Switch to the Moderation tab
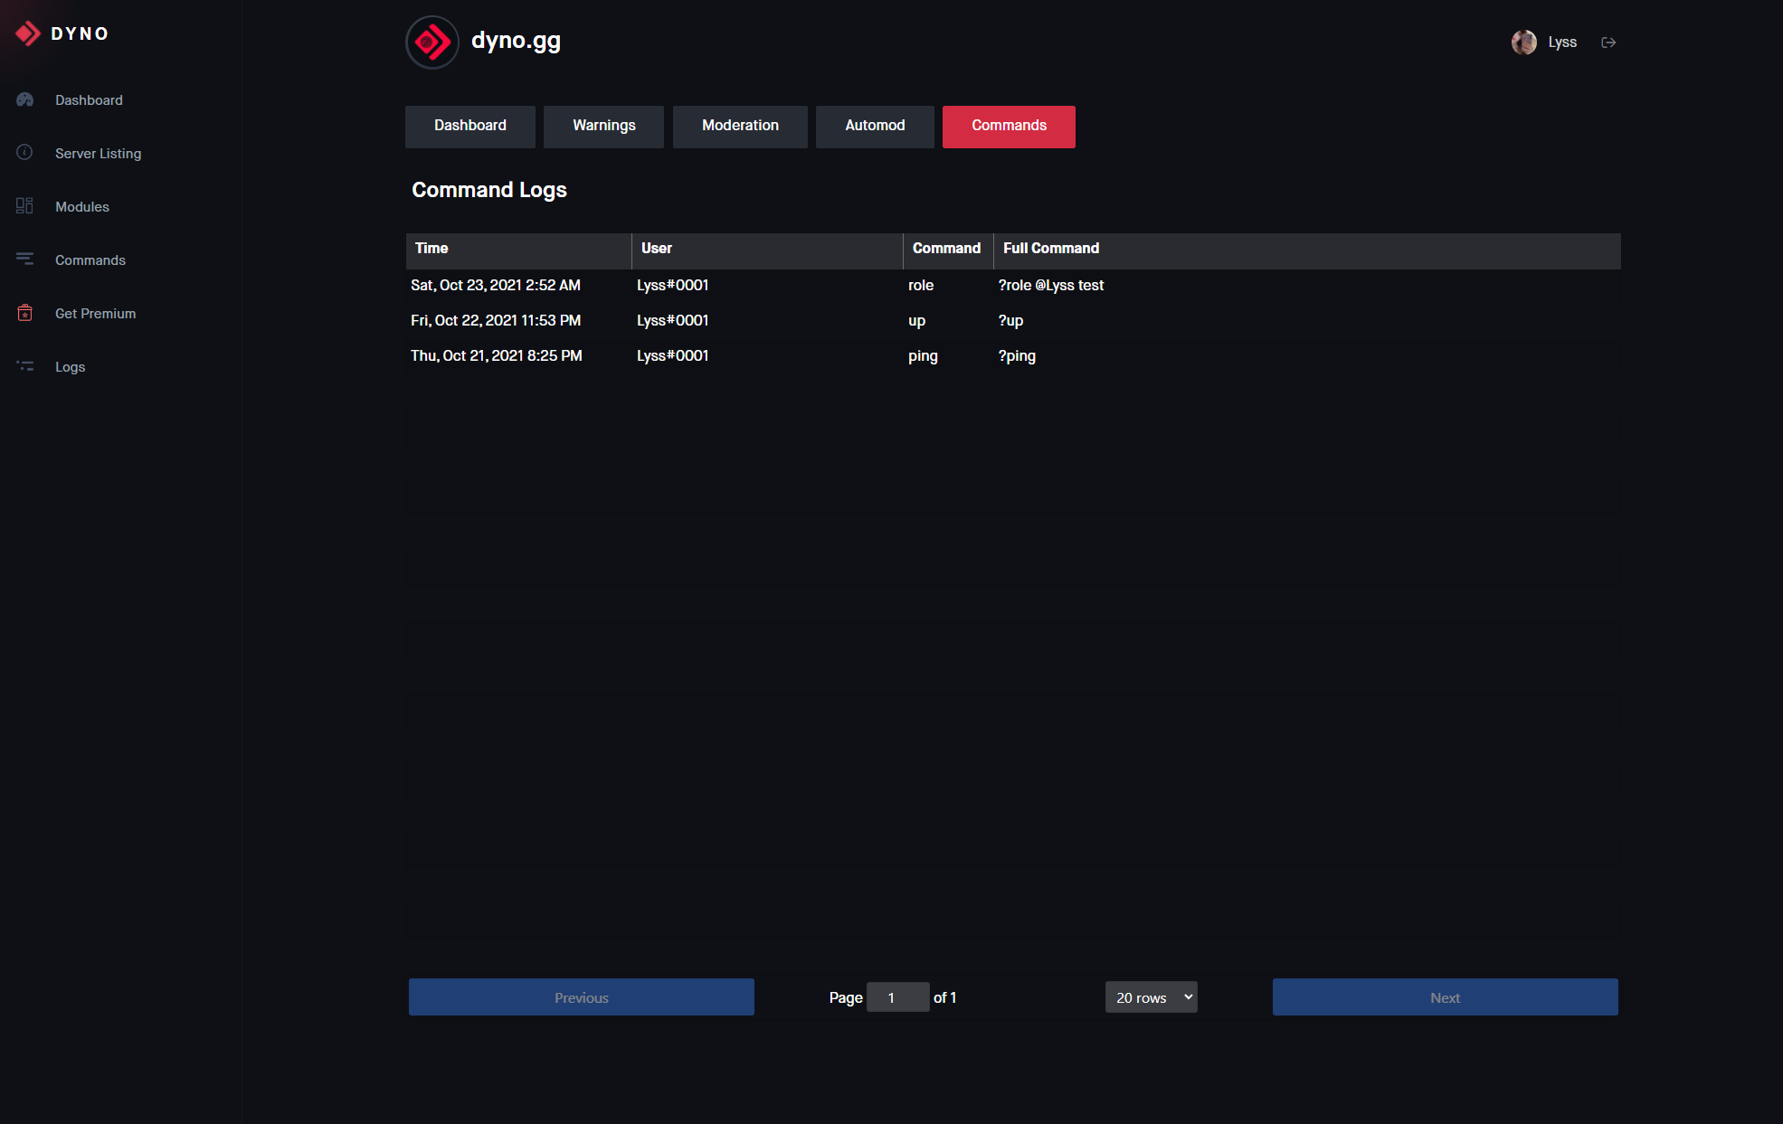Screen dimensions: 1783x1124 pos(739,126)
